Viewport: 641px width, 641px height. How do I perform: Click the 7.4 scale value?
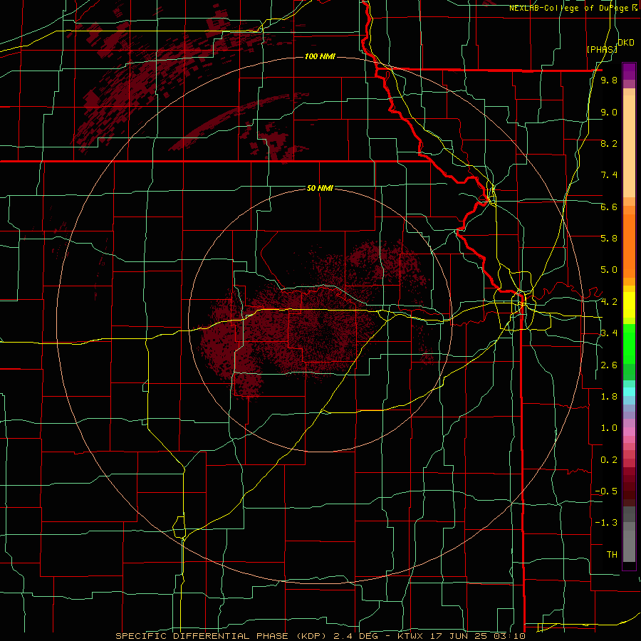coord(609,175)
